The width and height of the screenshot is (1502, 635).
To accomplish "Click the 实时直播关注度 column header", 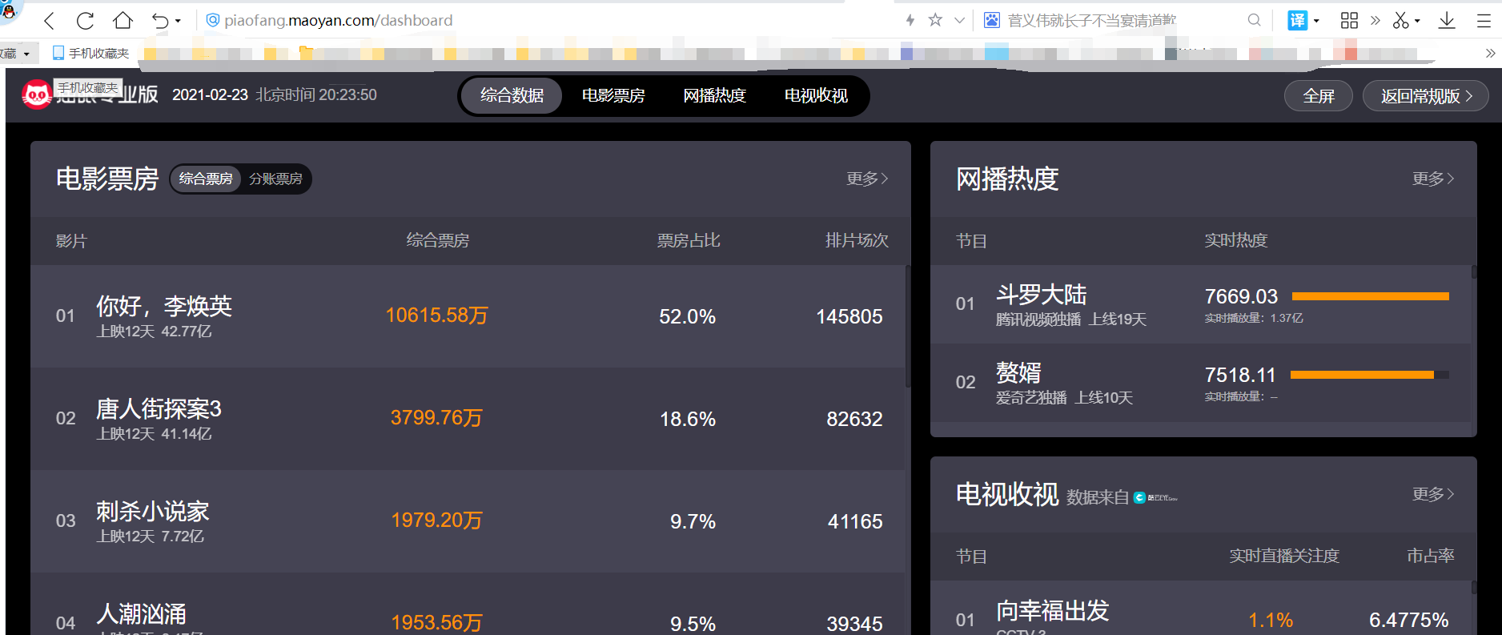I will [1284, 556].
